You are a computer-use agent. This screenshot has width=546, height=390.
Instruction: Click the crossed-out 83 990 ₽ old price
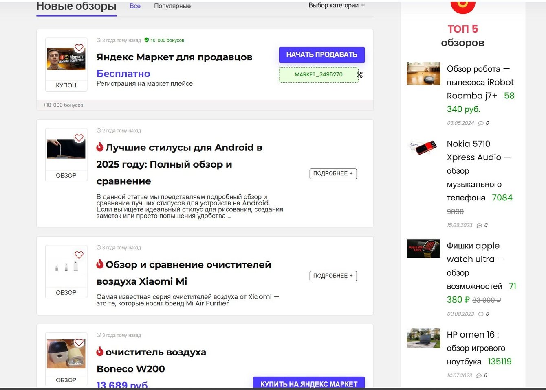pyautogui.click(x=487, y=300)
